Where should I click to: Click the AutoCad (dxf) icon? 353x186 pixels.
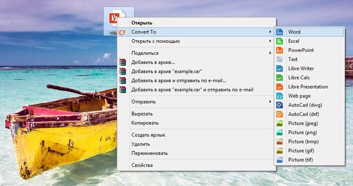tap(279, 114)
